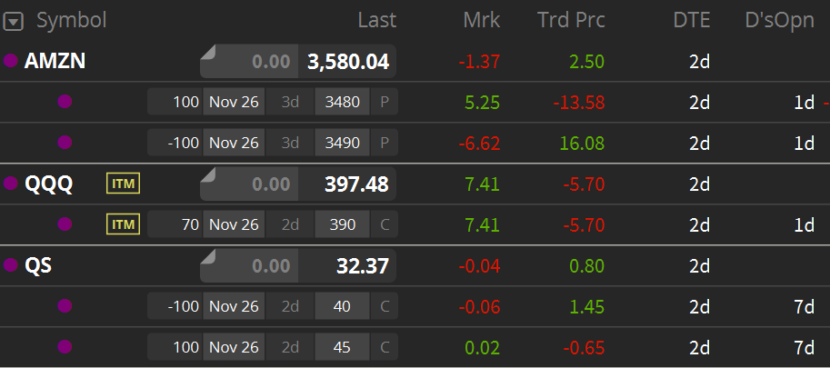The image size is (830, 368).
Task: Click the AMZN mark value -1.37
Action: [x=479, y=62]
